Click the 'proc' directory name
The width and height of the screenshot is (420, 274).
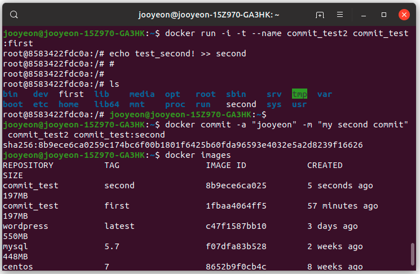tap(175, 104)
